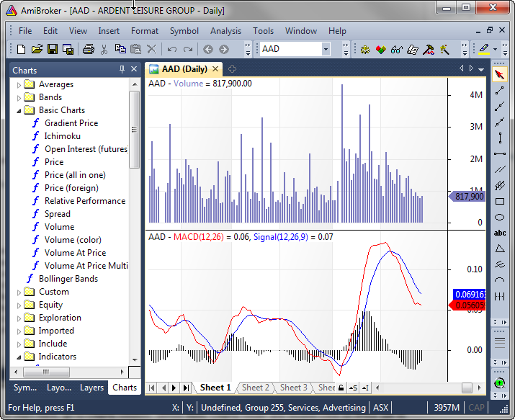
Task: Click the wand wizard toolbar icon
Action: [x=444, y=50]
